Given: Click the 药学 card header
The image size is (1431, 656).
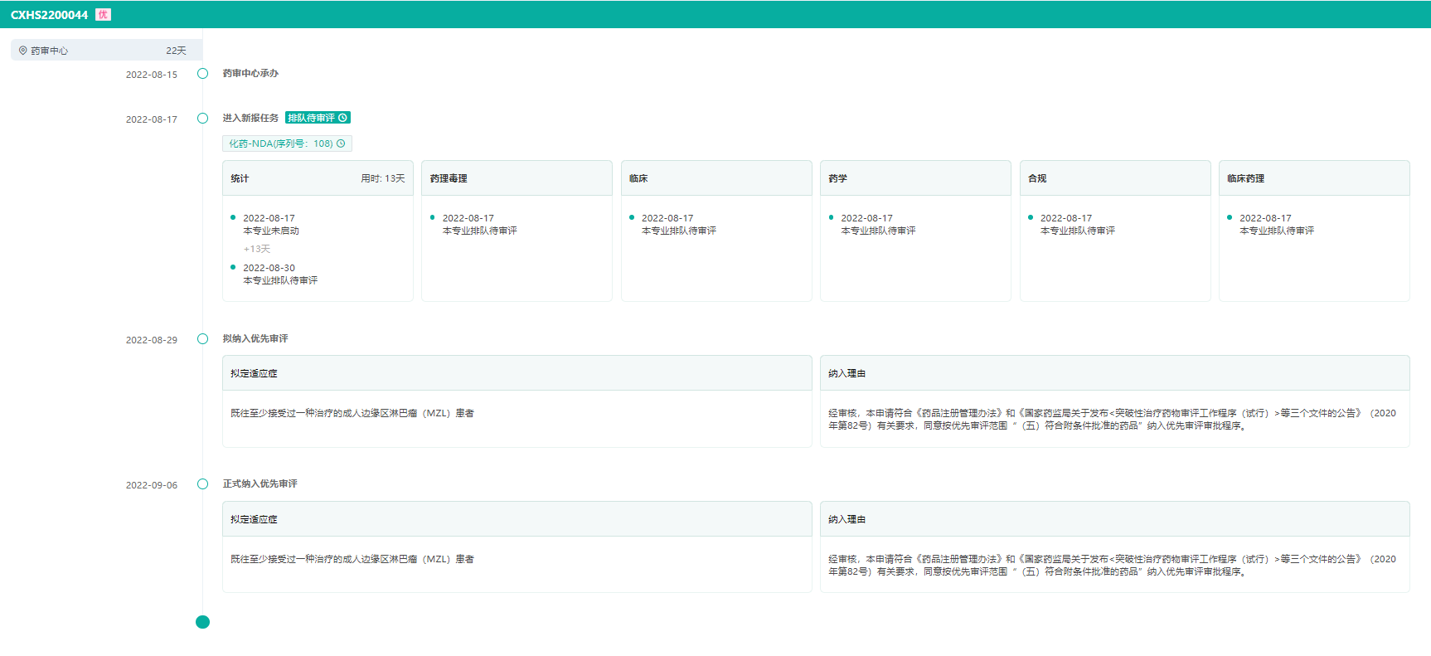Looking at the screenshot, I should (x=915, y=178).
